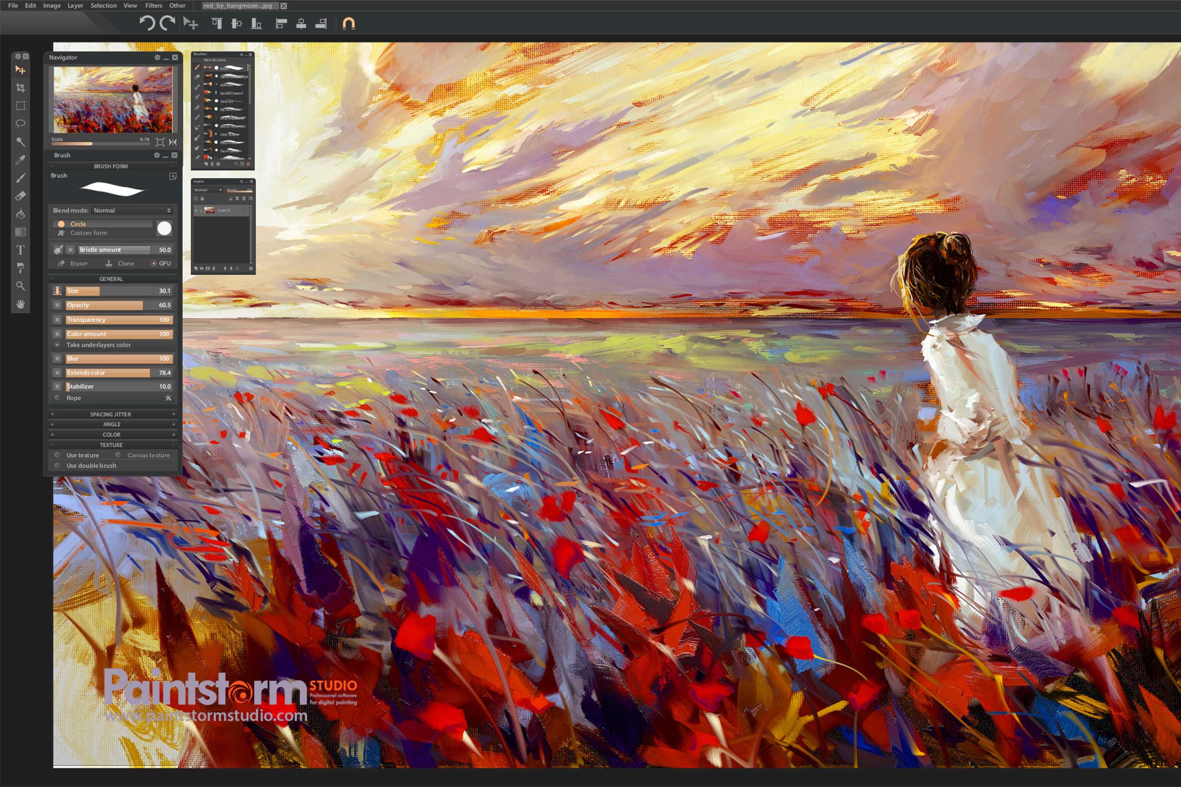Select the Crop tool

click(20, 88)
